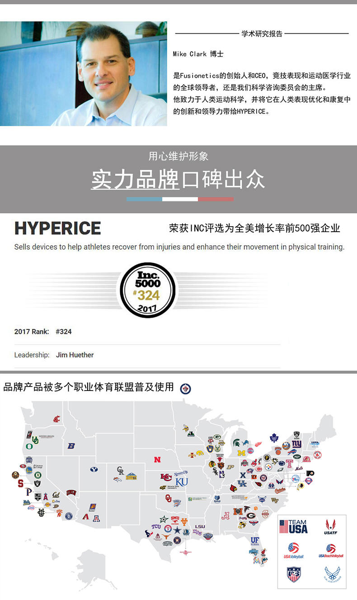
Task: Click the Boston Red Sox logo
Action: point(317,455)
